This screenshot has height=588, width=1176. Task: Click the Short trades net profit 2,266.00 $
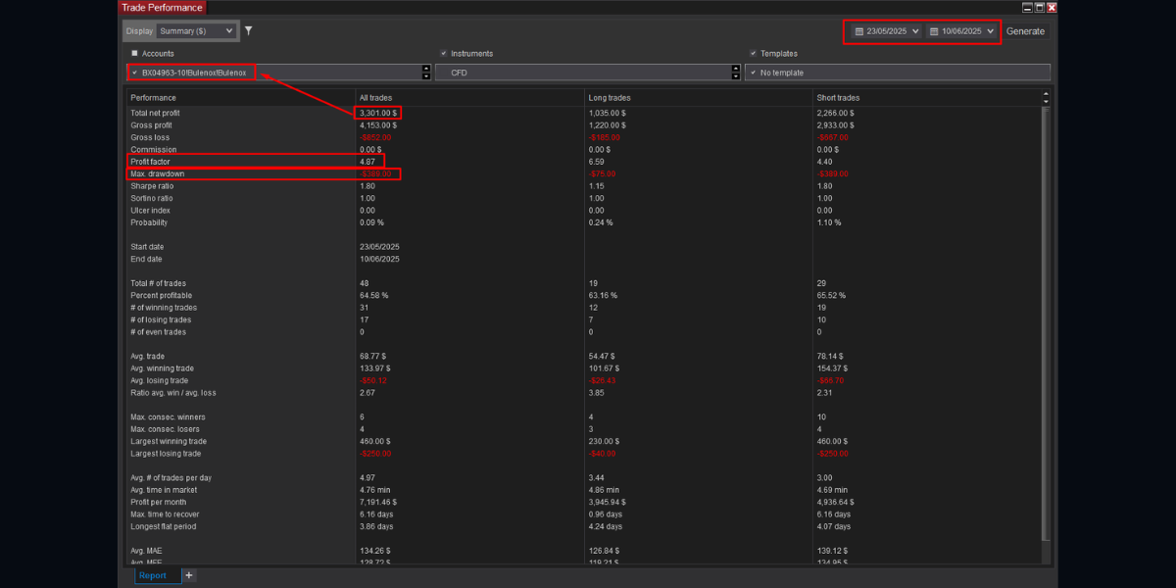point(836,114)
